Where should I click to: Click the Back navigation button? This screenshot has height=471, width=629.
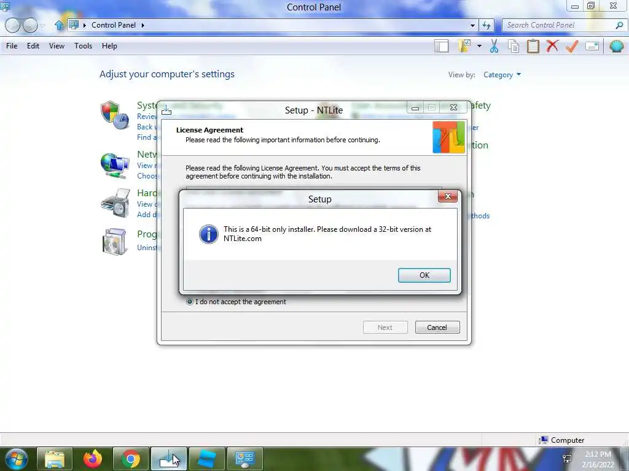point(12,25)
